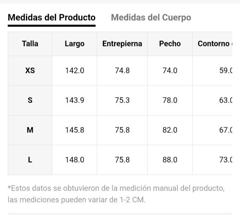Click the M size row label
Screen dimensions: 240x215
[30, 130]
